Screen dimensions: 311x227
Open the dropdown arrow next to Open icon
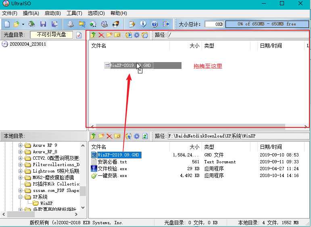tap(23, 24)
